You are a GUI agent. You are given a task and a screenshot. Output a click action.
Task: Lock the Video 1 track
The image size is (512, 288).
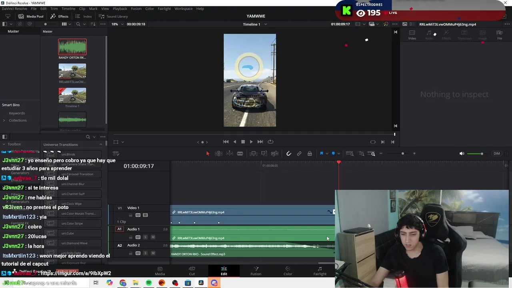[130, 215]
